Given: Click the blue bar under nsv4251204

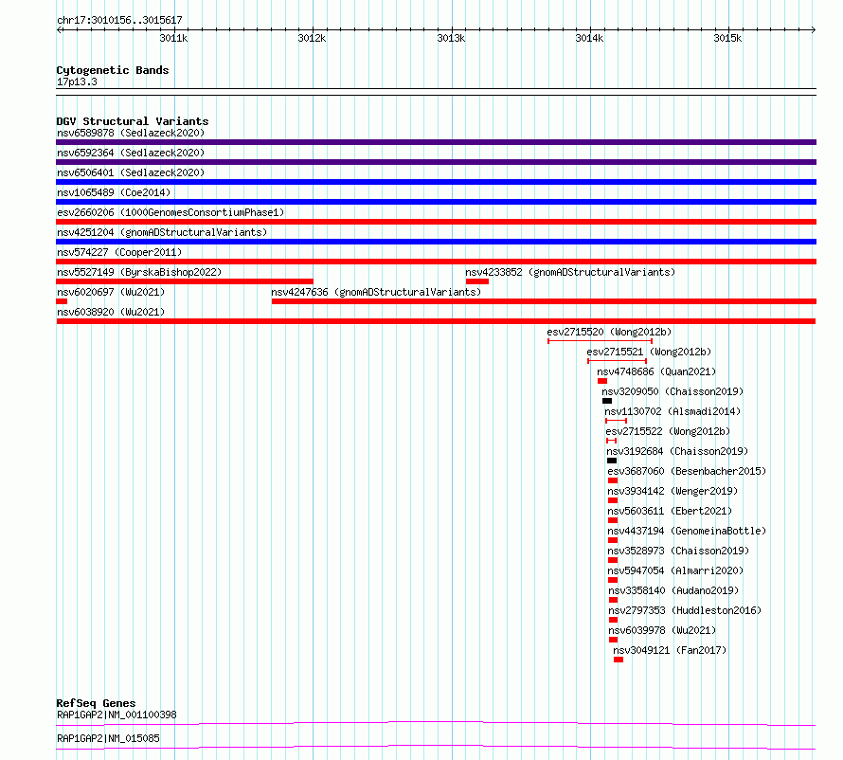Looking at the screenshot, I should [x=436, y=242].
